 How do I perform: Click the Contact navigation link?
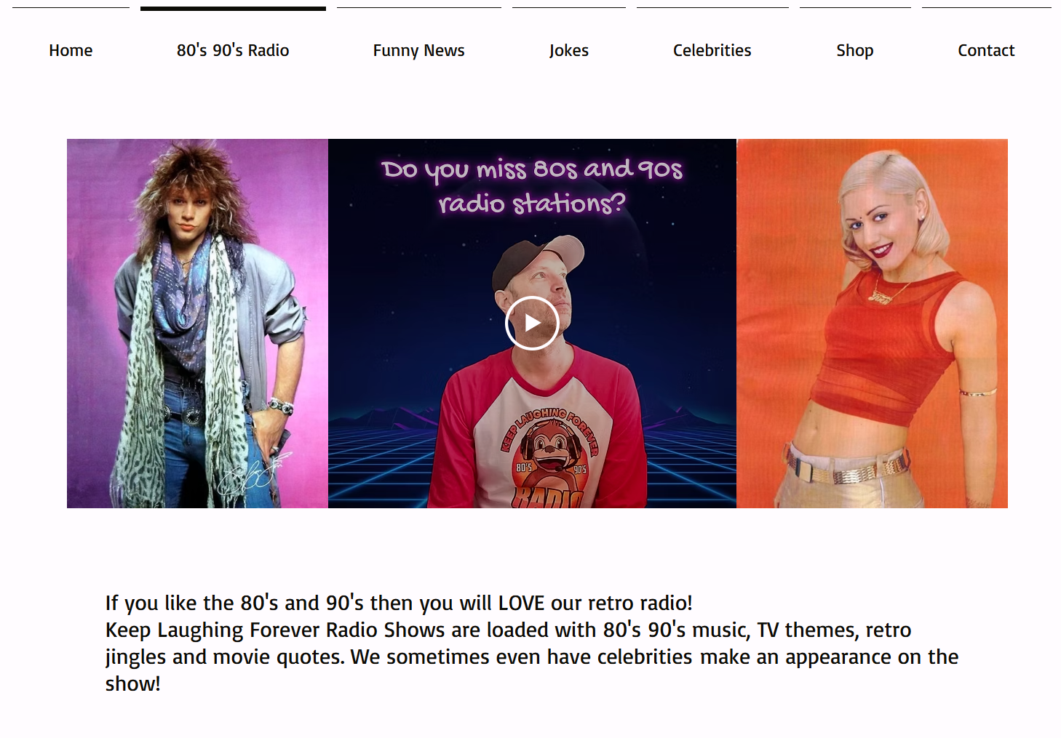point(986,50)
